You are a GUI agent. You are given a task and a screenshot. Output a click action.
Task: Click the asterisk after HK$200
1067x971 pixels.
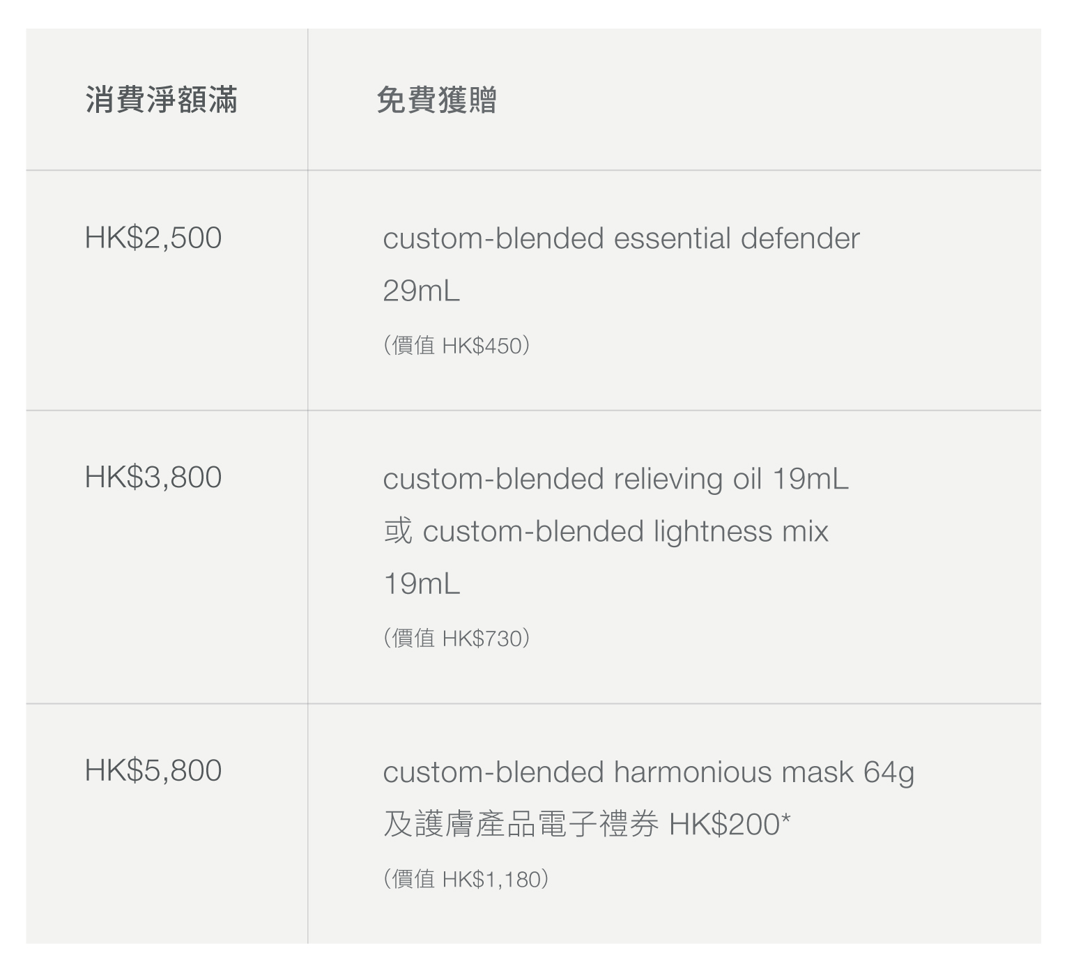pos(786,818)
